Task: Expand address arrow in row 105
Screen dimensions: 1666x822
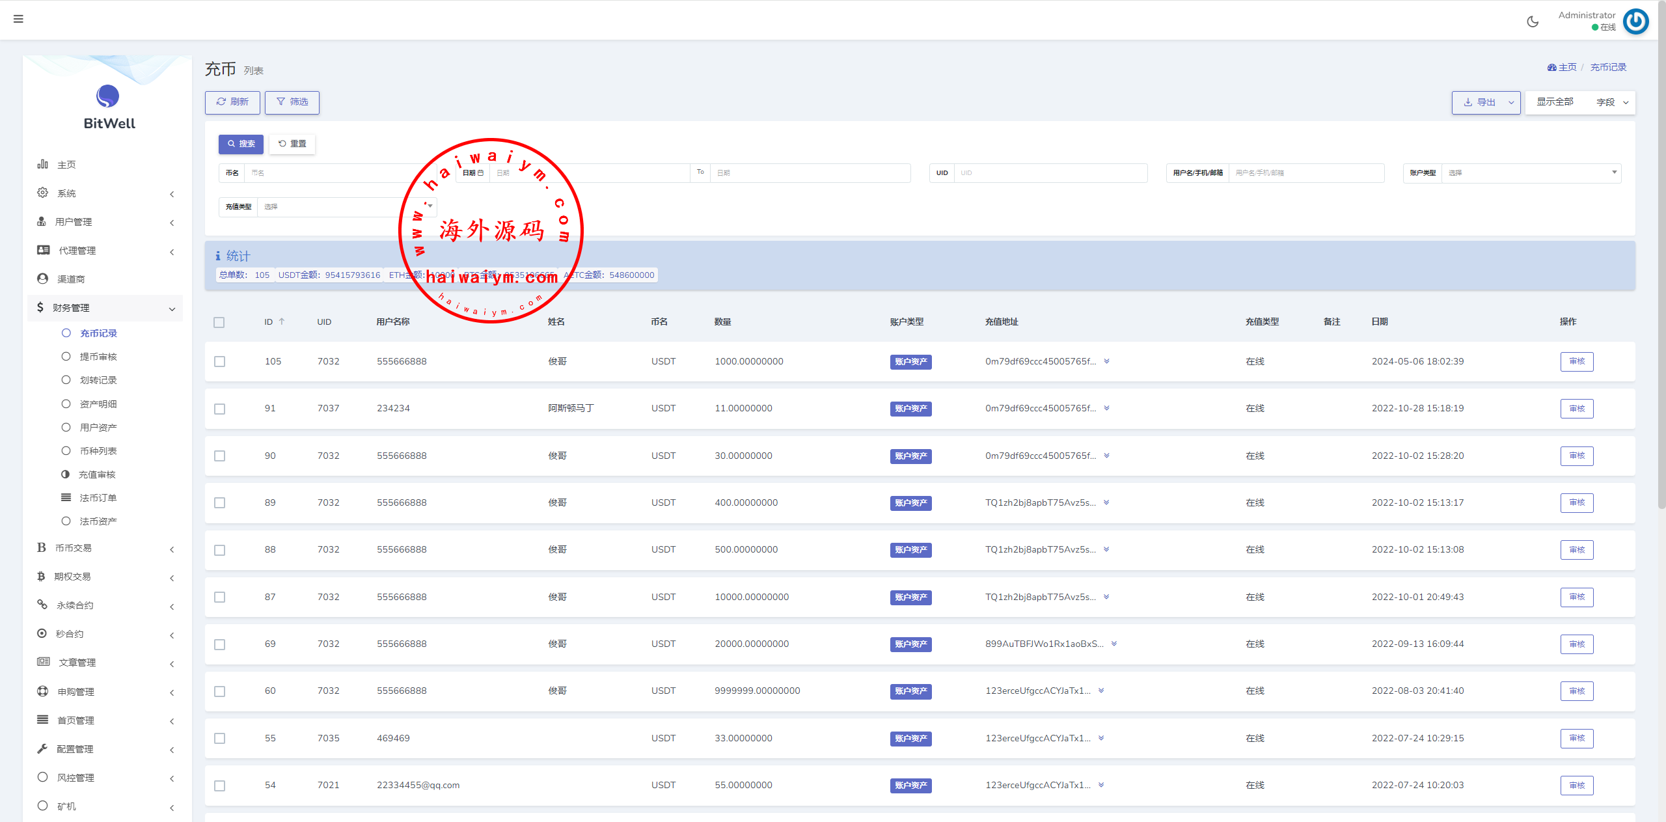Action: 1106,361
